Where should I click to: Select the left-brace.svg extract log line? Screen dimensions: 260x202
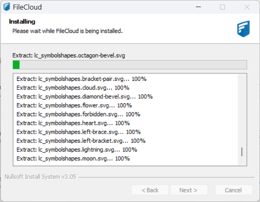pos(78,132)
